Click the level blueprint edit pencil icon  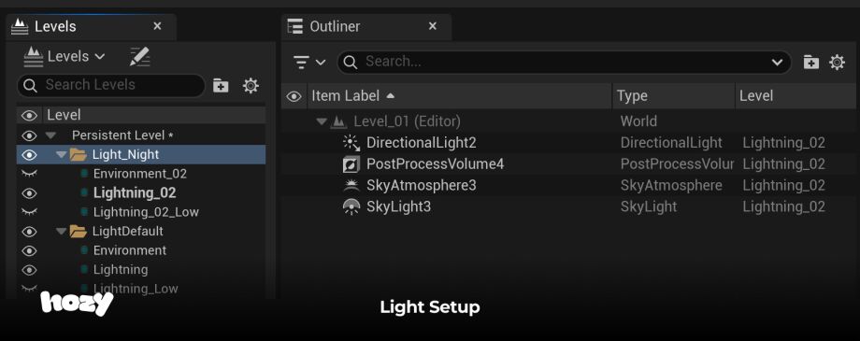tap(139, 56)
